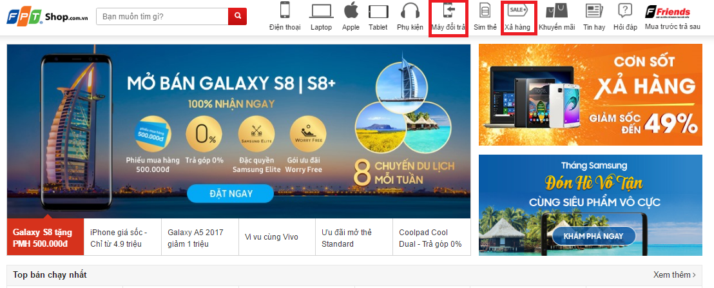Open the Máy đổi trả icon
Screen dimensions: 714x288
(x=449, y=10)
